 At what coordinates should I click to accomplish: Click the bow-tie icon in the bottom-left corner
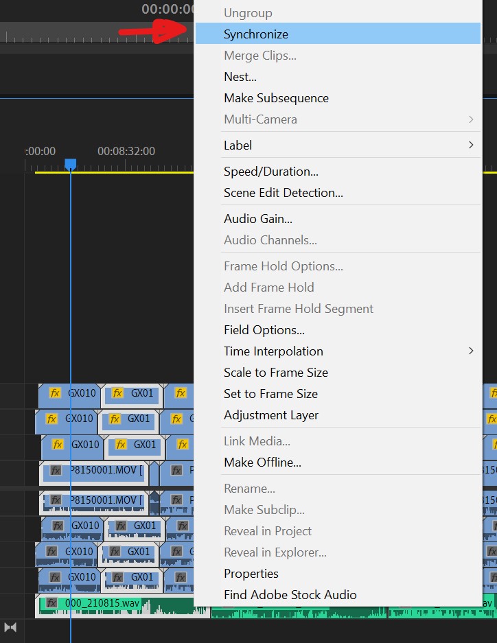pyautogui.click(x=10, y=627)
